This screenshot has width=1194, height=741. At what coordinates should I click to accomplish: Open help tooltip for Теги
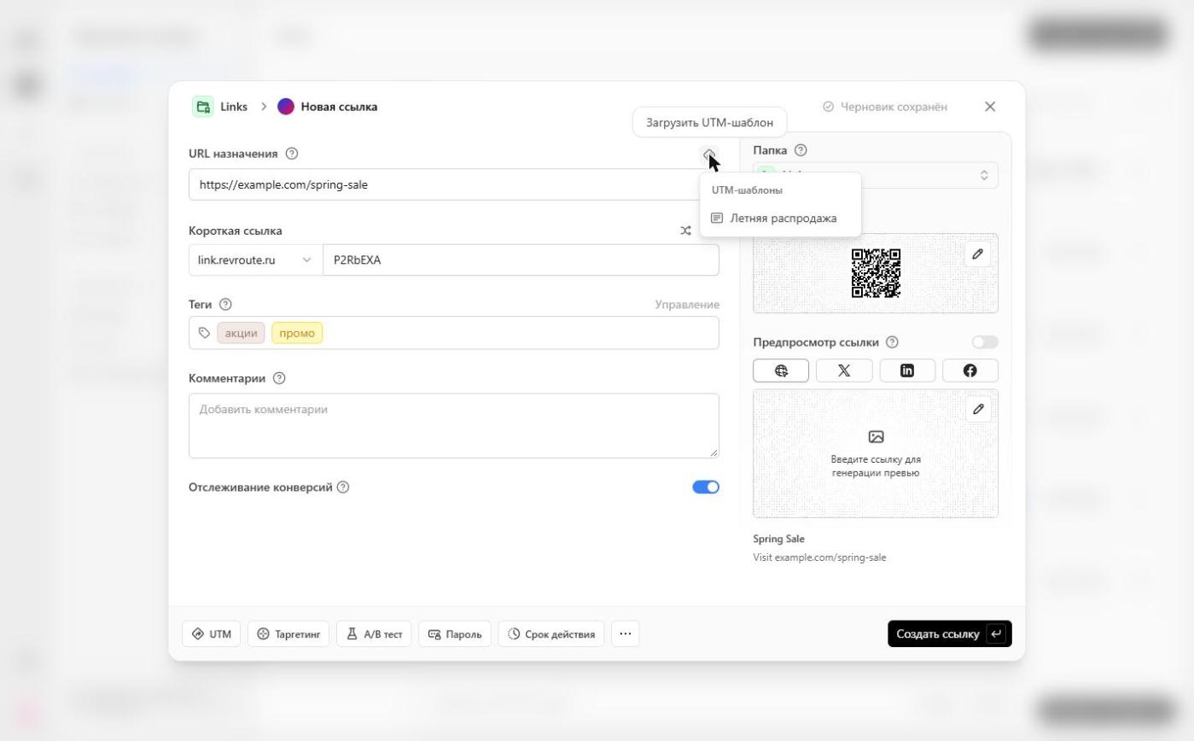[225, 304]
